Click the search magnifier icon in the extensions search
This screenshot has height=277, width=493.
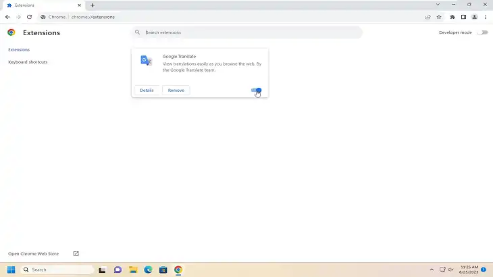[137, 32]
